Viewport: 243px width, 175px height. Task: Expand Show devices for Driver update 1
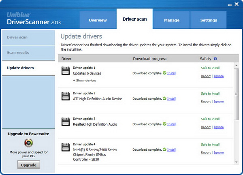[x=86, y=81]
